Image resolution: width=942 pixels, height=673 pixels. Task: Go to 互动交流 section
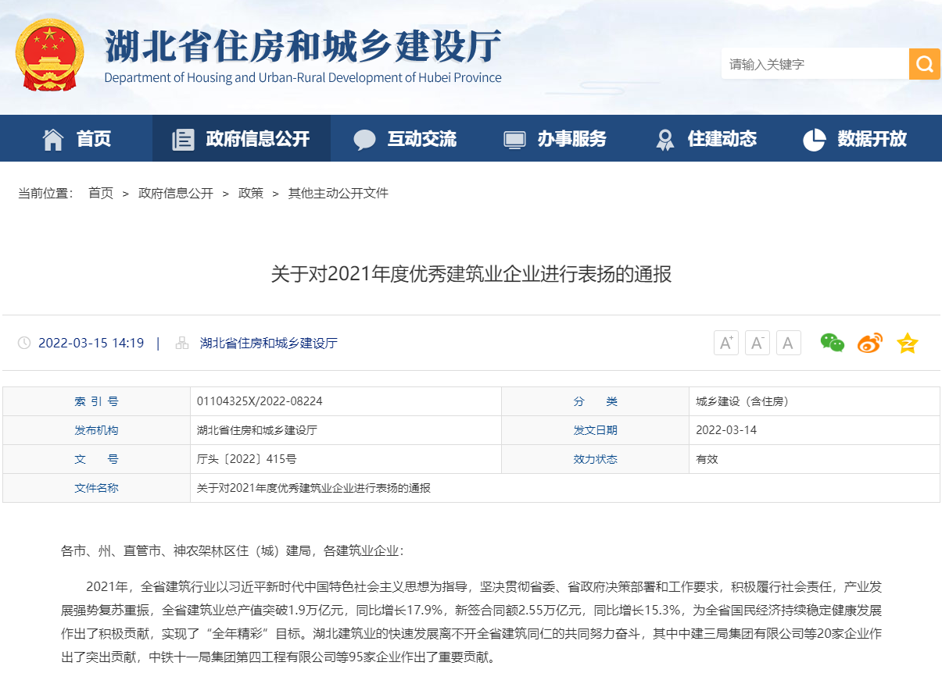coord(405,139)
